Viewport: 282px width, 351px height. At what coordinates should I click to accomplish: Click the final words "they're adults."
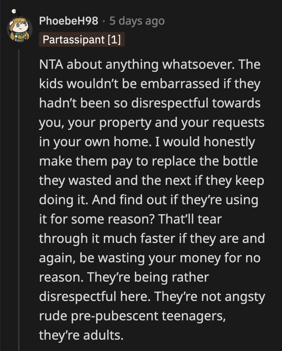coord(81,335)
